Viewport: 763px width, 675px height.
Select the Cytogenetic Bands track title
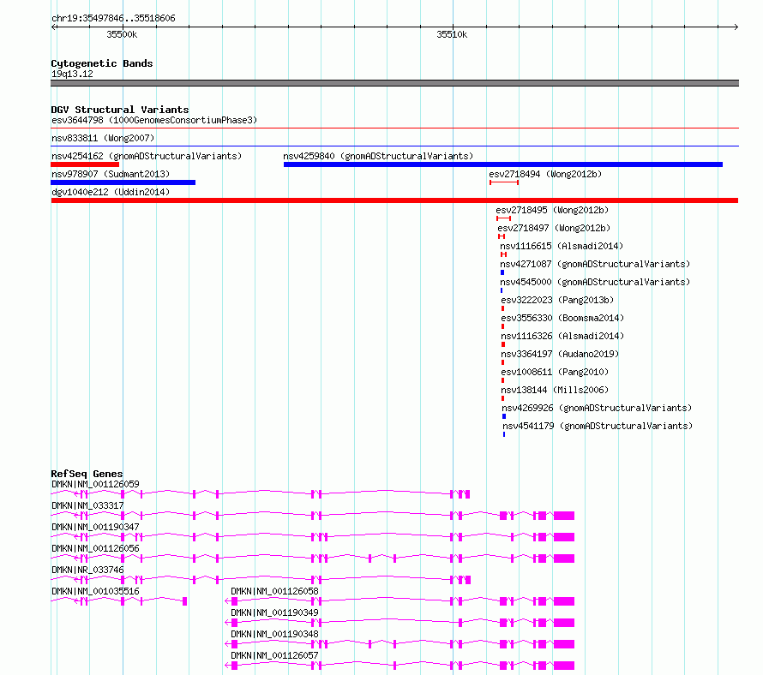click(x=102, y=63)
